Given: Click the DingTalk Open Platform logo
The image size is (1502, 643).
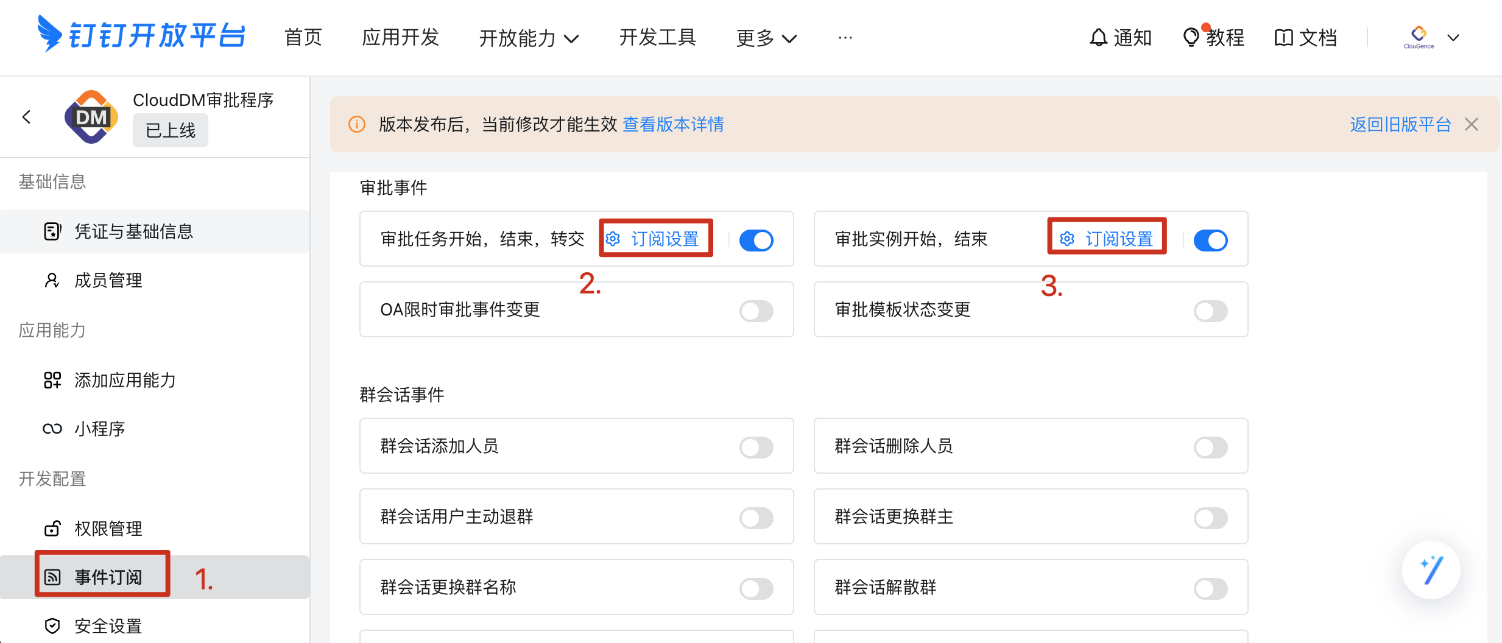Looking at the screenshot, I should coord(141,35).
